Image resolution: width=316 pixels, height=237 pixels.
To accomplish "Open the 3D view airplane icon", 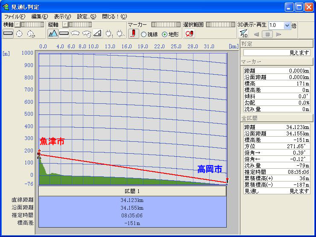I will tap(243, 34).
